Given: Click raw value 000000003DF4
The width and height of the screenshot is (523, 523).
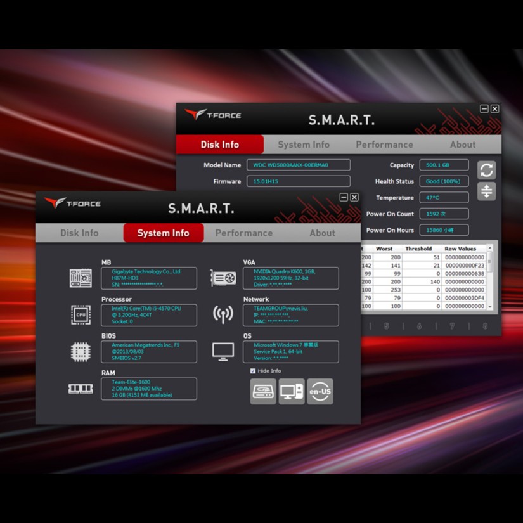Looking at the screenshot, I should tap(465, 298).
